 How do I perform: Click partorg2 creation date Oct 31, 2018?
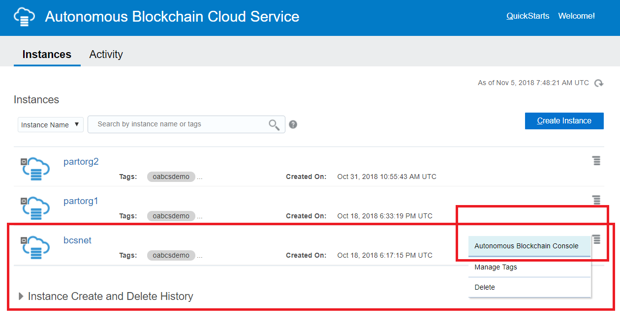pos(387,177)
